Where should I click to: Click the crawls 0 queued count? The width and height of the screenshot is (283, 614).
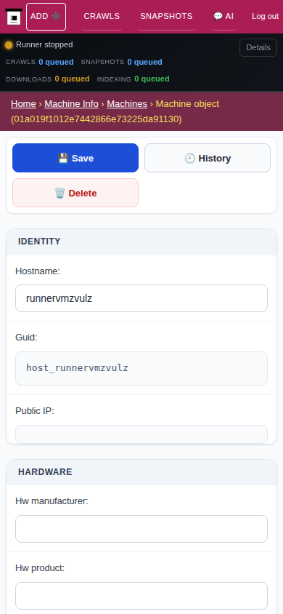click(56, 62)
